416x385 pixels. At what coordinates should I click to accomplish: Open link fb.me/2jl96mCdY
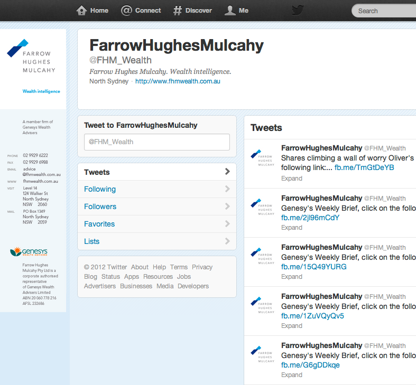coord(310,218)
